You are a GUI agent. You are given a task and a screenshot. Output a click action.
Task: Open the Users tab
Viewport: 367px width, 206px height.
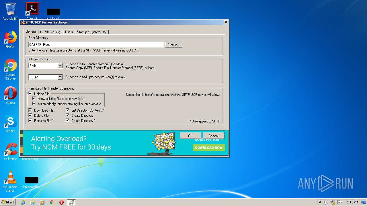69,32
